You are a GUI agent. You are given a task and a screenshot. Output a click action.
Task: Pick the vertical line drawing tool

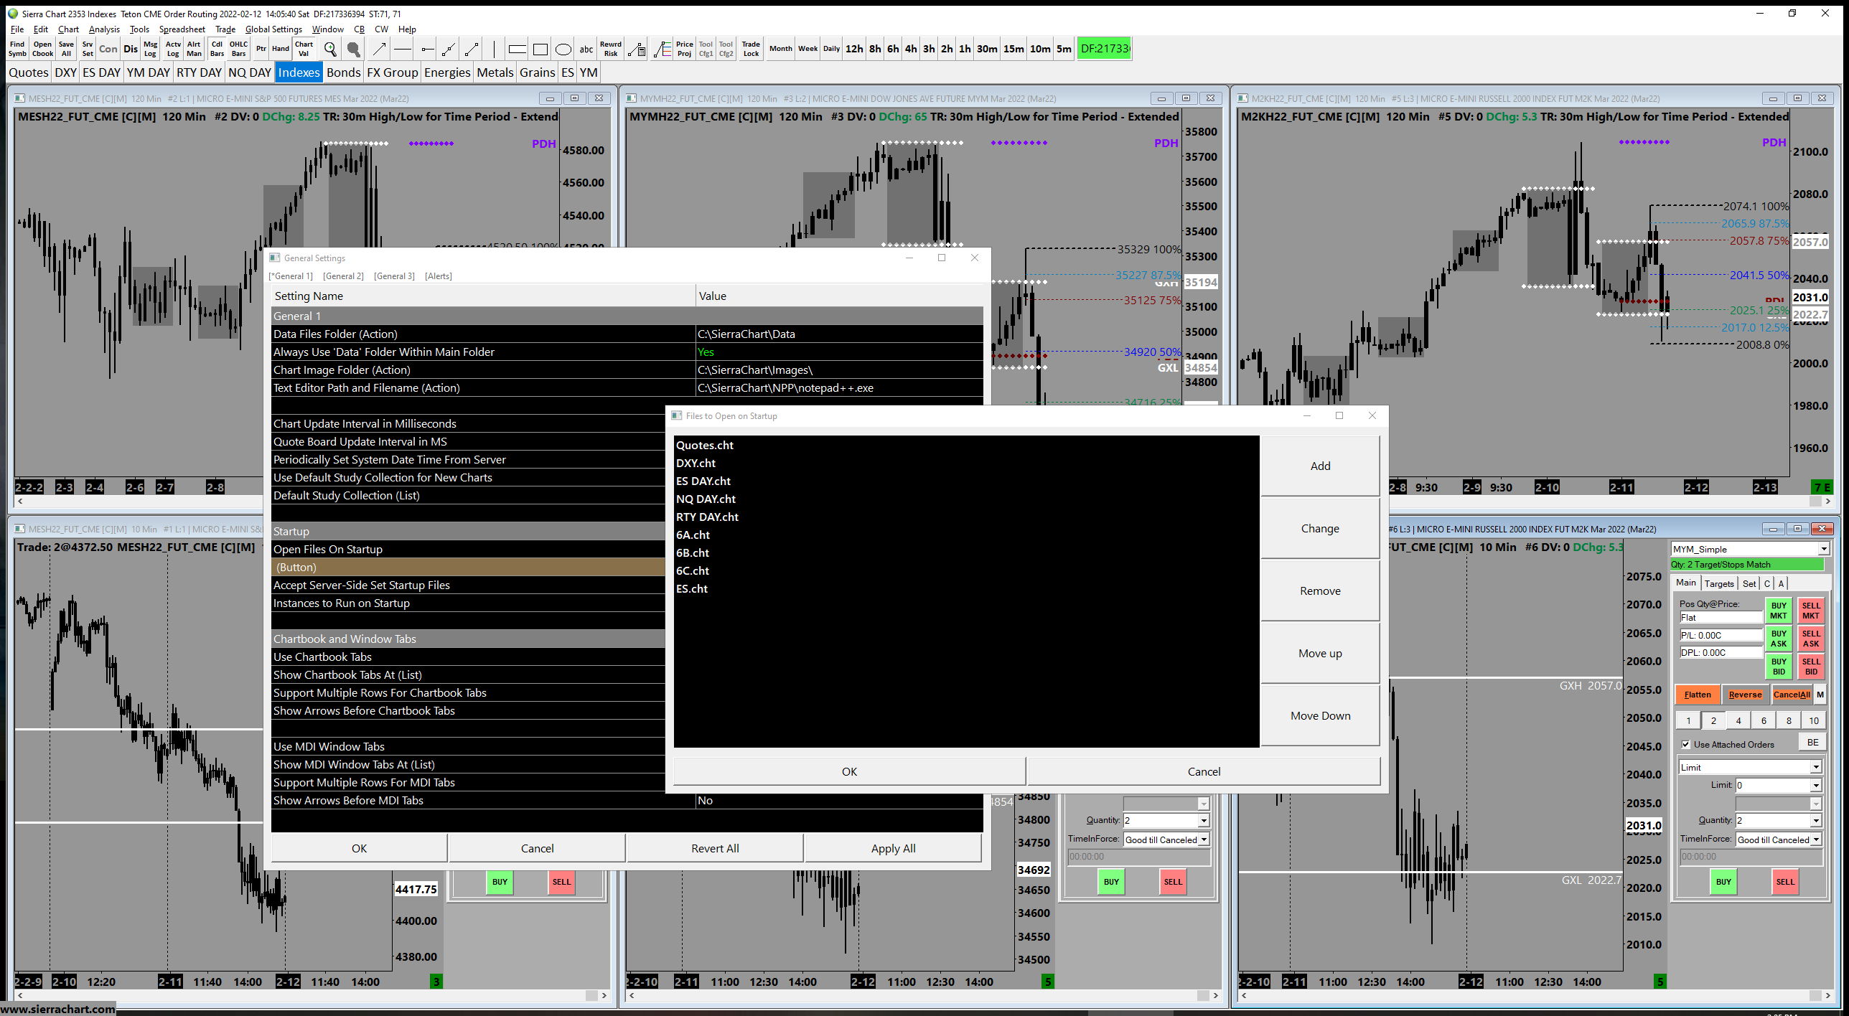click(x=494, y=49)
